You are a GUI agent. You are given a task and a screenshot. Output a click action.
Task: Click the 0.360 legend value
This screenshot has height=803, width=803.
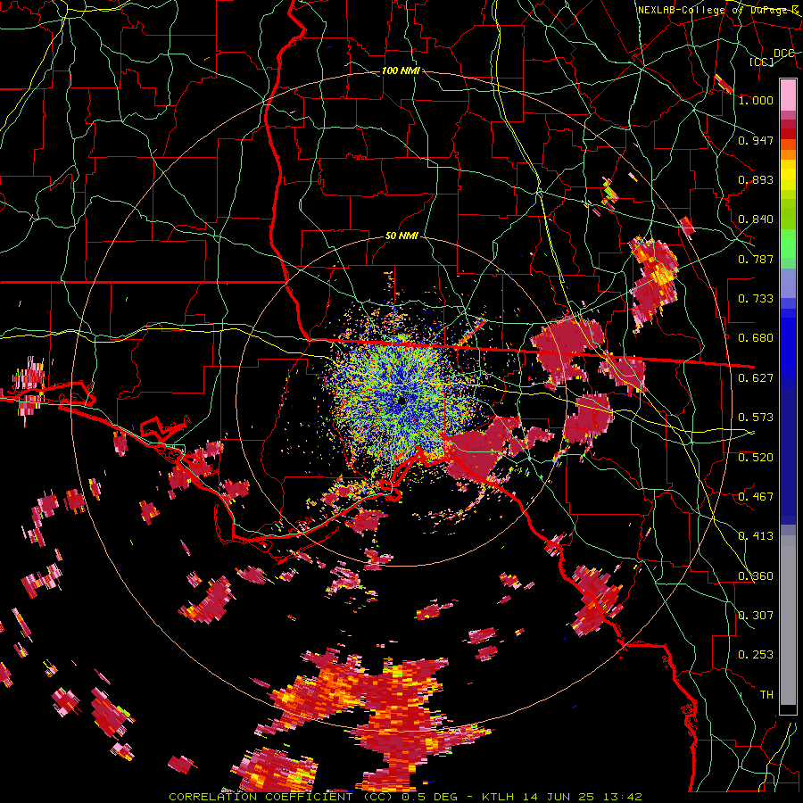[x=756, y=576]
